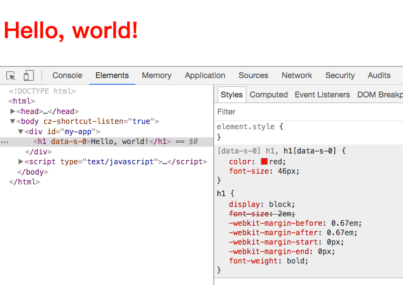Open the Sources panel tab
The height and width of the screenshot is (285, 403).
(x=253, y=75)
